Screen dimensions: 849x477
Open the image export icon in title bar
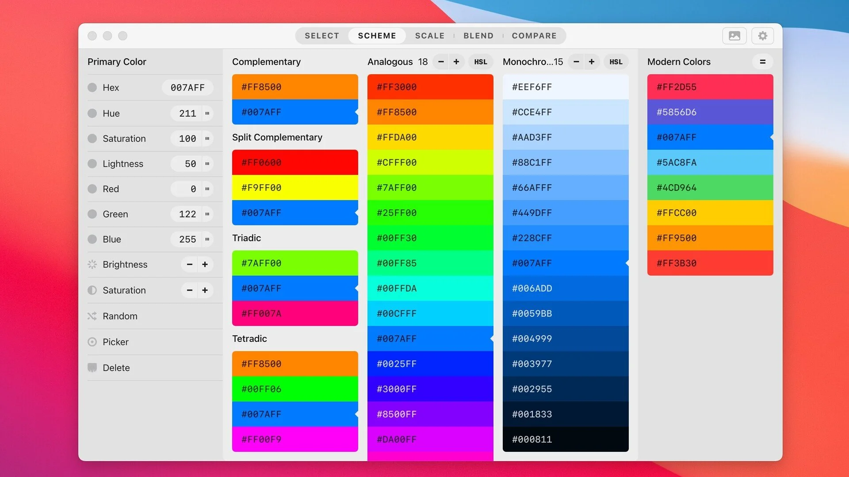[x=734, y=36]
